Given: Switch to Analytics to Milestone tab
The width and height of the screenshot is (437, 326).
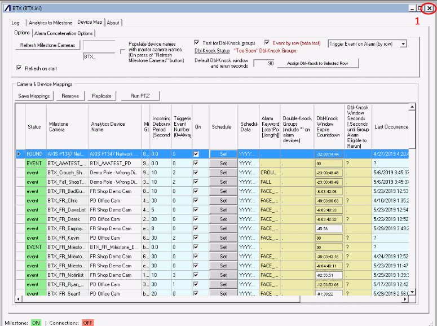Looking at the screenshot, I should [x=50, y=23].
